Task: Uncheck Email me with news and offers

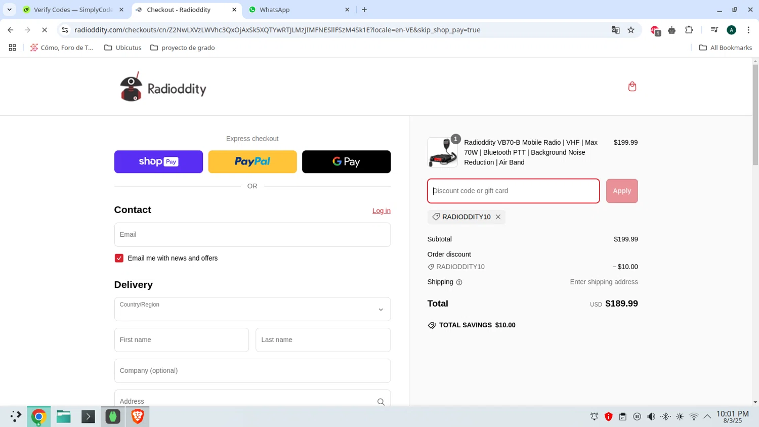Action: tap(119, 258)
